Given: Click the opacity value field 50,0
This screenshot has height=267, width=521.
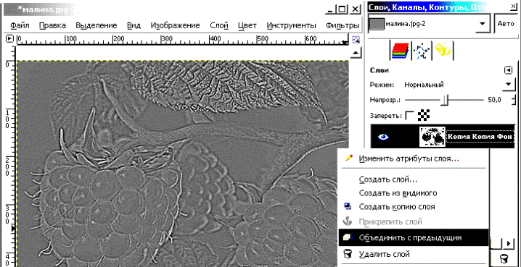Looking at the screenshot, I should 494,100.
